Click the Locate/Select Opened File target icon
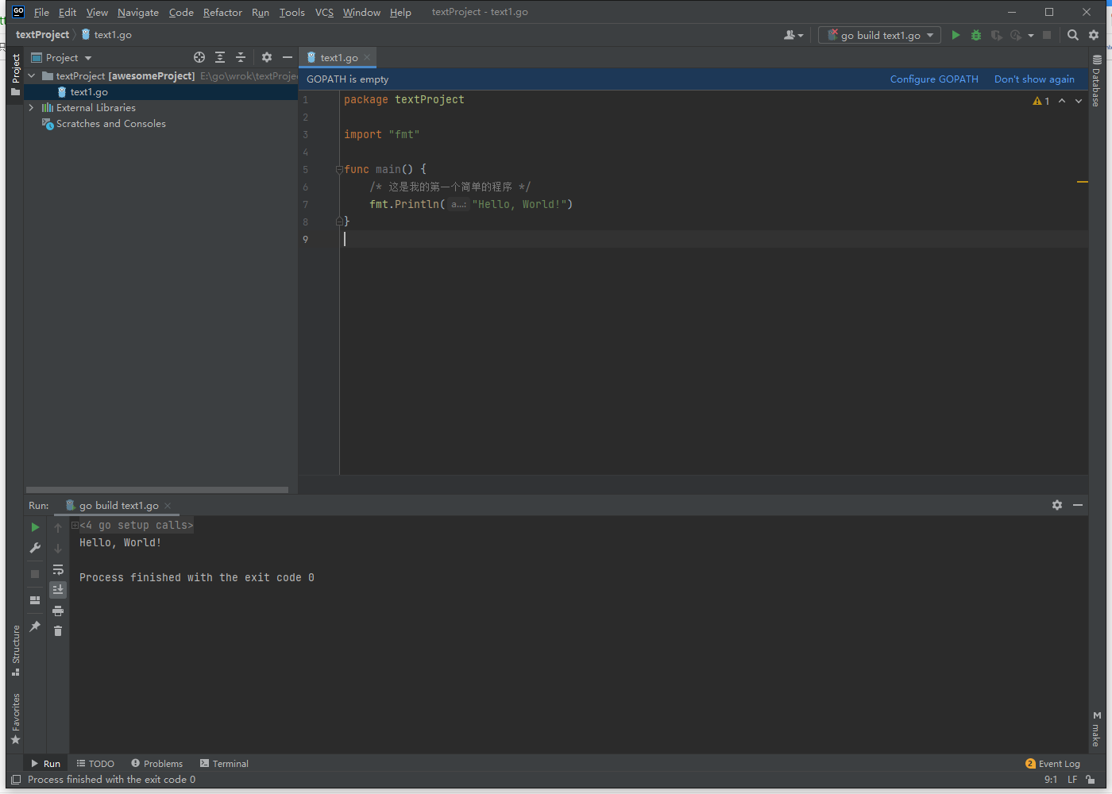 tap(199, 57)
